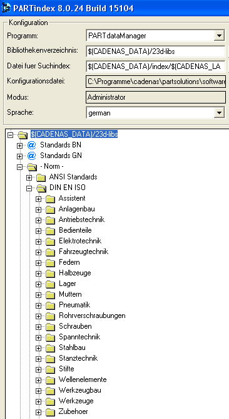Click the DIN EN ISO open folder icon
This screenshot has width=229, height=419.
coord(41,188)
